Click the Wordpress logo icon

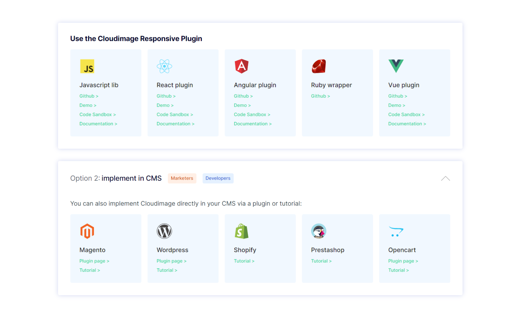pos(164,231)
